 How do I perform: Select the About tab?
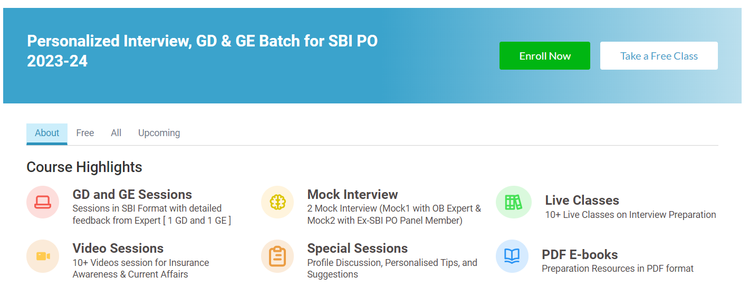pyautogui.click(x=47, y=133)
